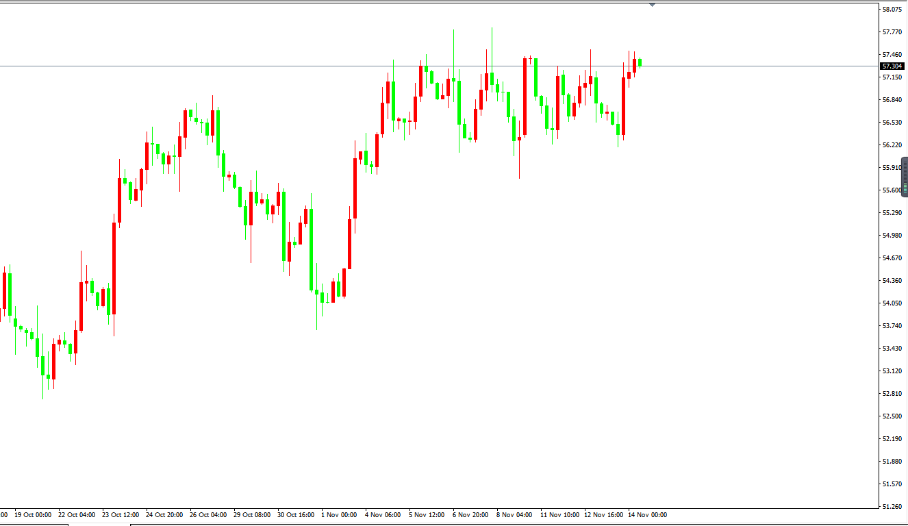Screen dimensions: 908x526
Task: Select the current price label 57.304
Action: point(892,66)
